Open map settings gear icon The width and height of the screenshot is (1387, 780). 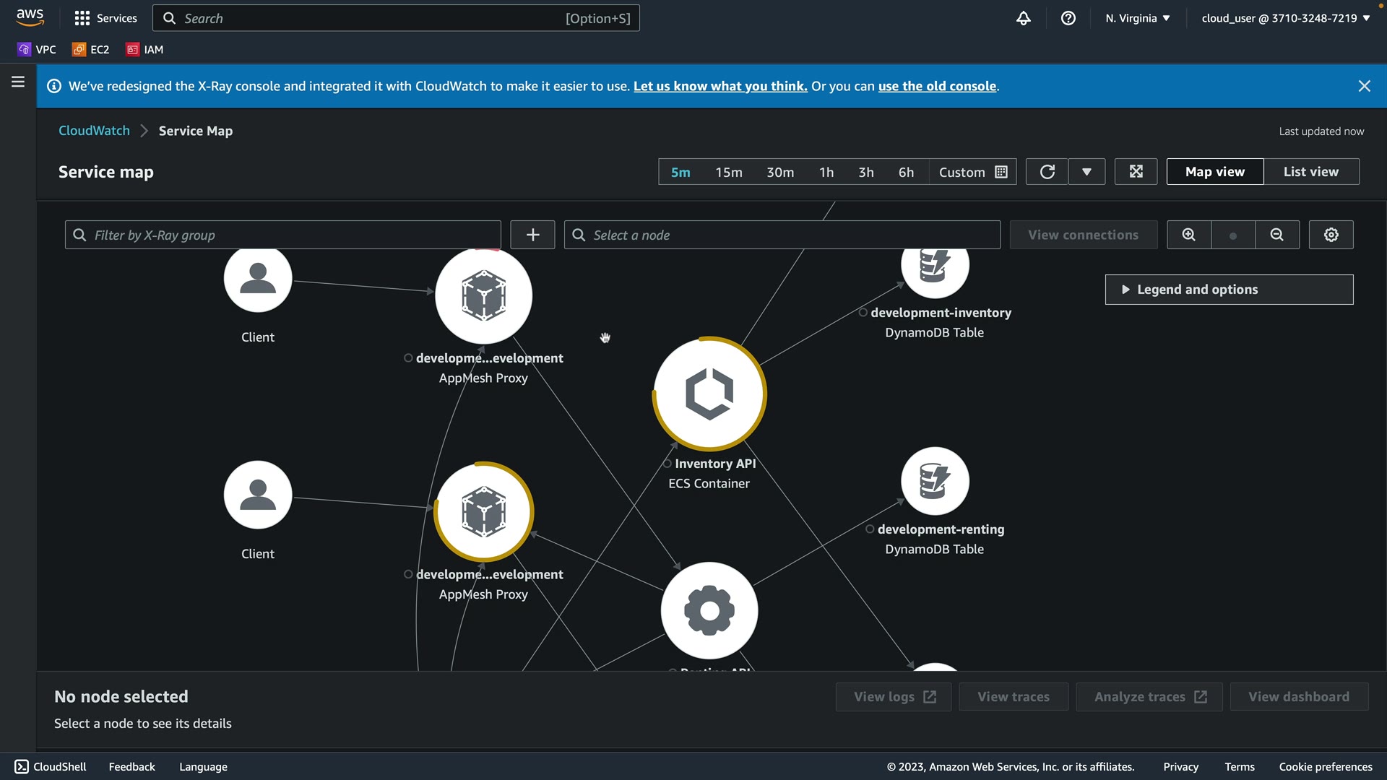(1331, 235)
